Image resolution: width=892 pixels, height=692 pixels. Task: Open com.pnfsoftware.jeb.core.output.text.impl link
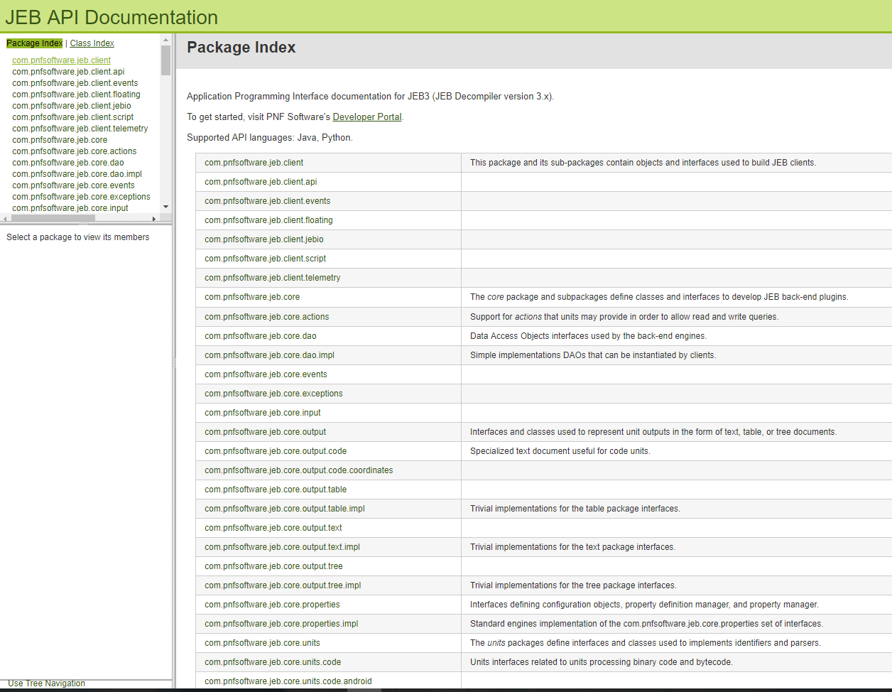click(x=282, y=547)
